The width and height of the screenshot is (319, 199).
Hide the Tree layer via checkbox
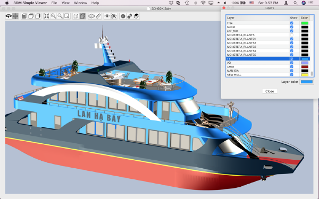pos(291,23)
